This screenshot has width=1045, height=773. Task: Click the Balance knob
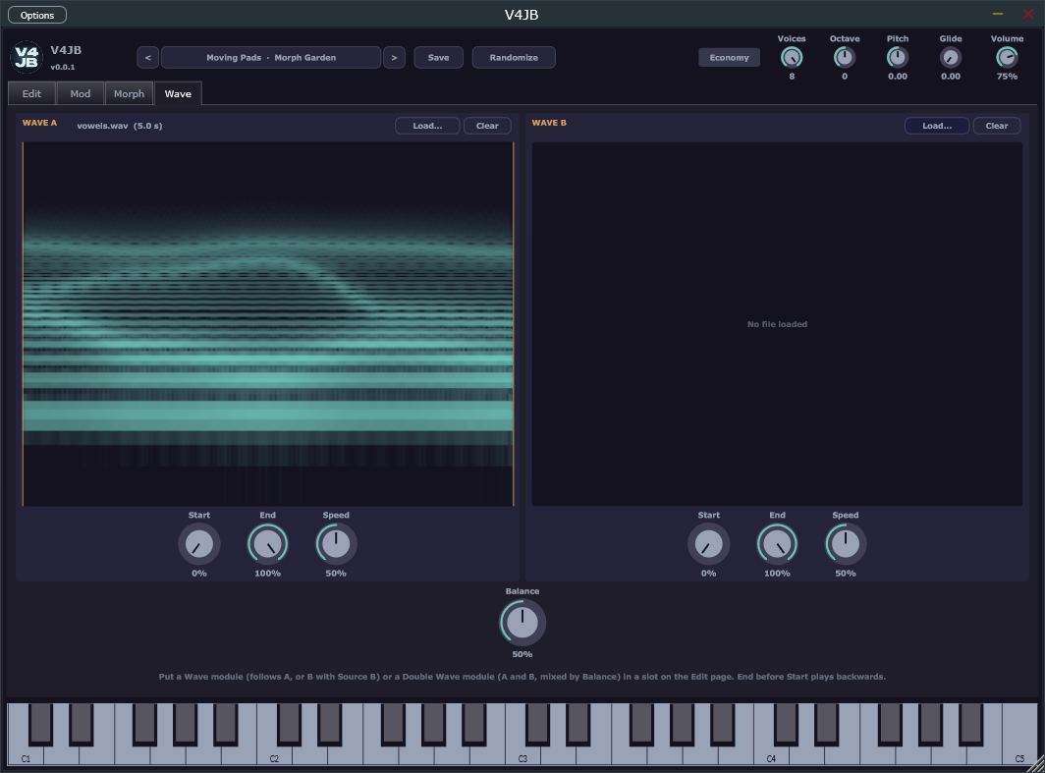click(522, 622)
